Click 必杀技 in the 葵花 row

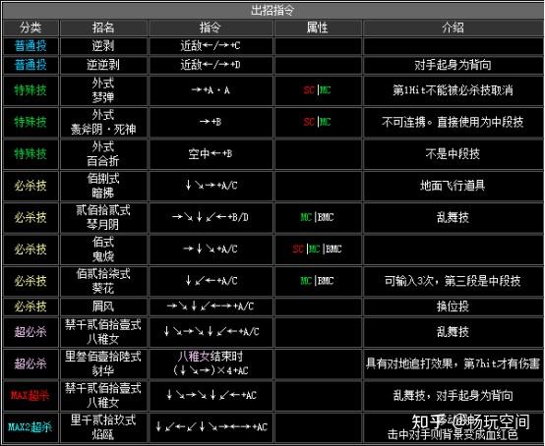point(30,281)
